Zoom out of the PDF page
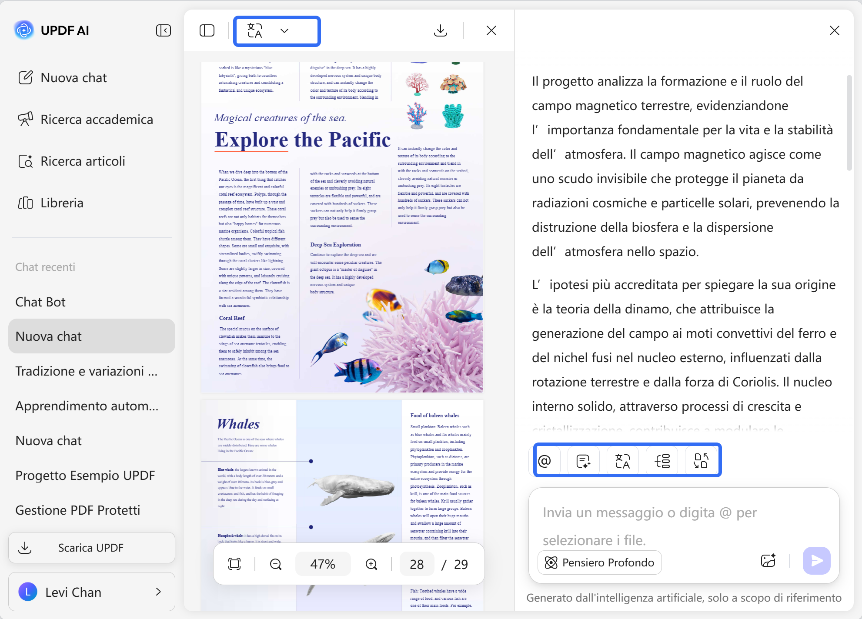 276,564
